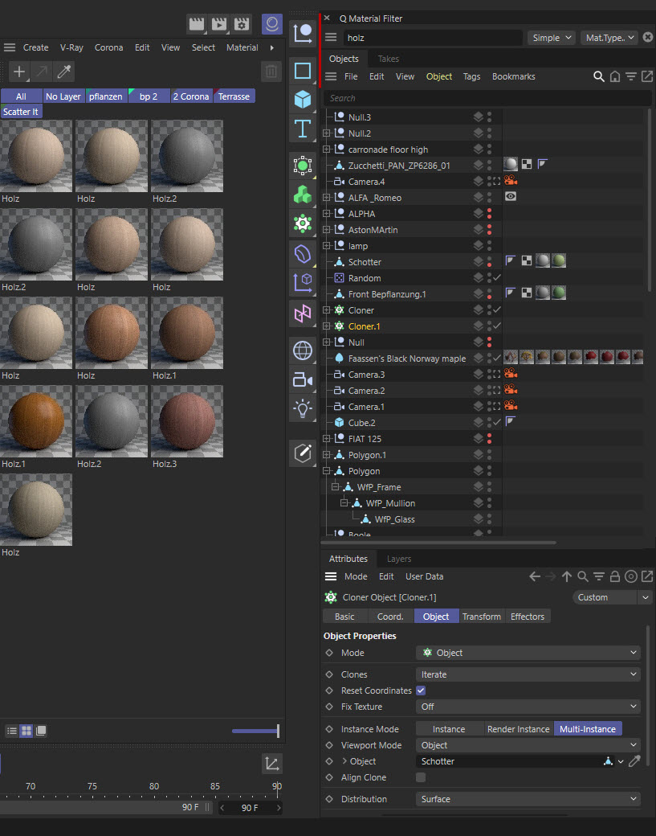Switch to the Effectors tab
The height and width of the screenshot is (836, 656).
pos(527,617)
